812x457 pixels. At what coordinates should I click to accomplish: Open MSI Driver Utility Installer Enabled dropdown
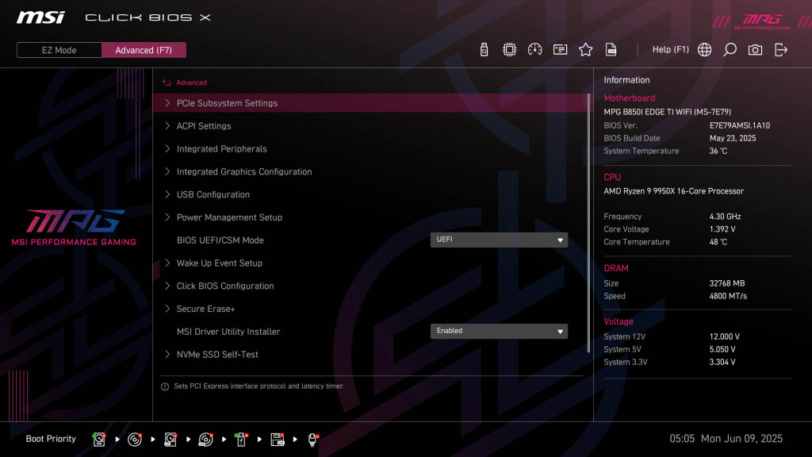[x=499, y=331]
